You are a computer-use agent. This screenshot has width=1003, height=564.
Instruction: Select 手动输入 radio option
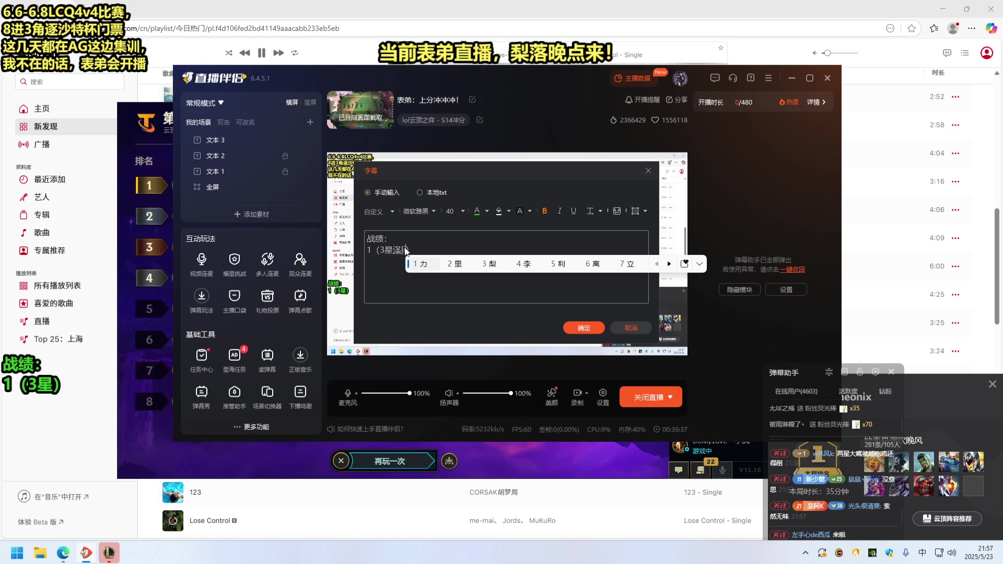(x=382, y=193)
